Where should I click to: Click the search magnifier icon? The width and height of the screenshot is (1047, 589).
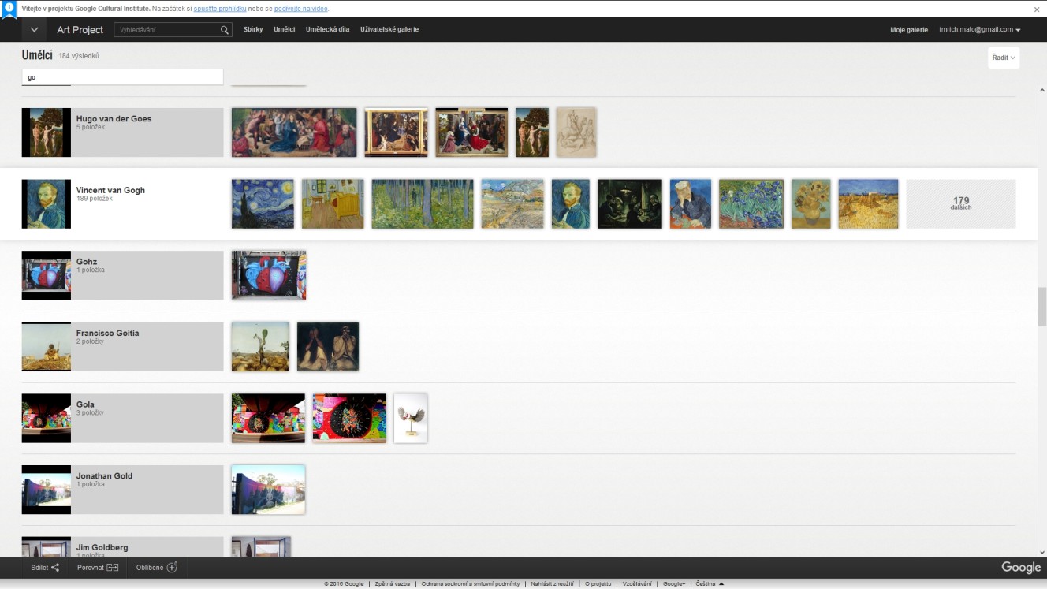(x=224, y=30)
